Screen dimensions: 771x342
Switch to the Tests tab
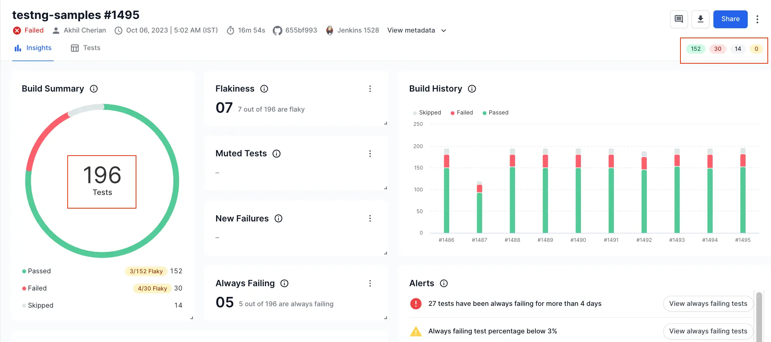[86, 48]
